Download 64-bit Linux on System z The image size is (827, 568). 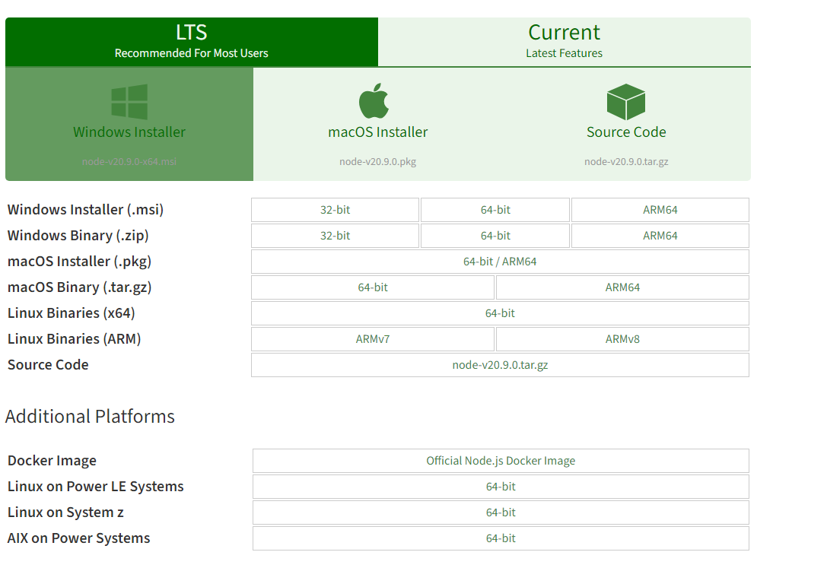[x=501, y=512]
